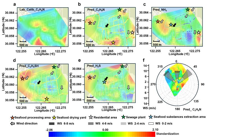Click the Standardization label
225x137 pixels.
(167, 134)
